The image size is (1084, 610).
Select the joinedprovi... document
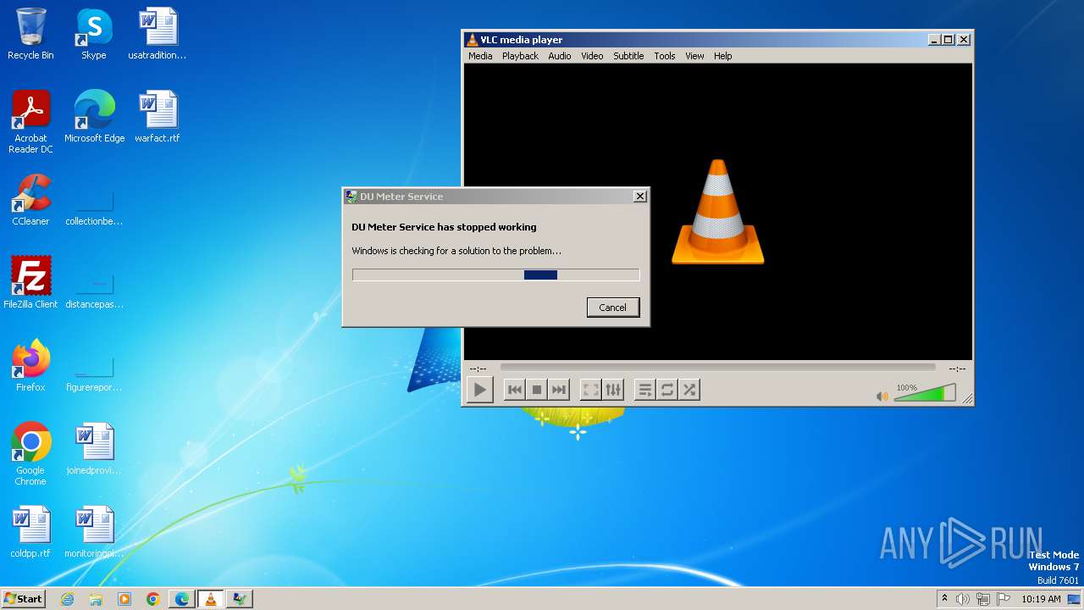(94, 449)
